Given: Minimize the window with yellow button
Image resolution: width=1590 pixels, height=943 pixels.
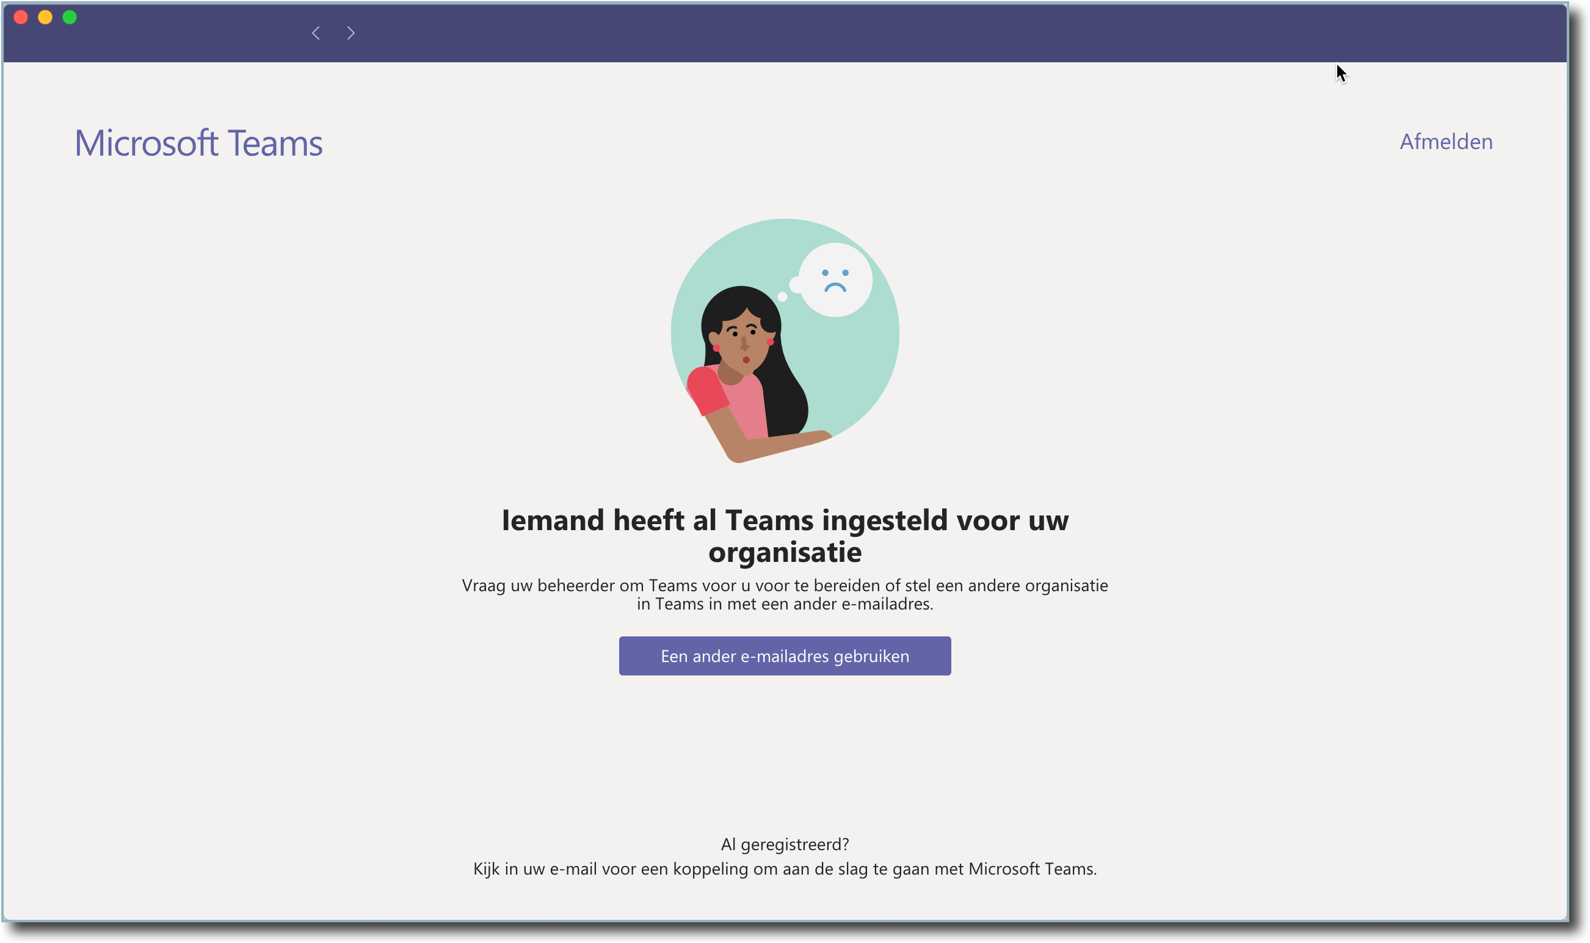Looking at the screenshot, I should coord(45,17).
